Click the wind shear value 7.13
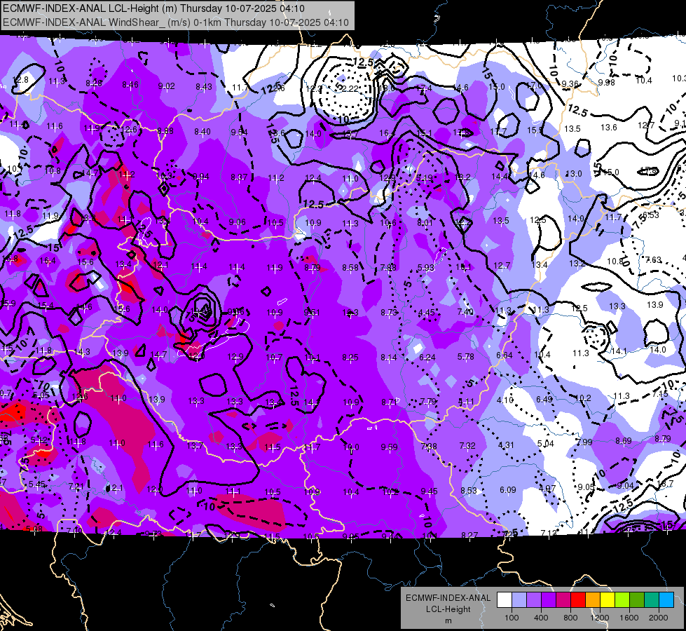Viewport: 686px width, 631px height. point(549,533)
